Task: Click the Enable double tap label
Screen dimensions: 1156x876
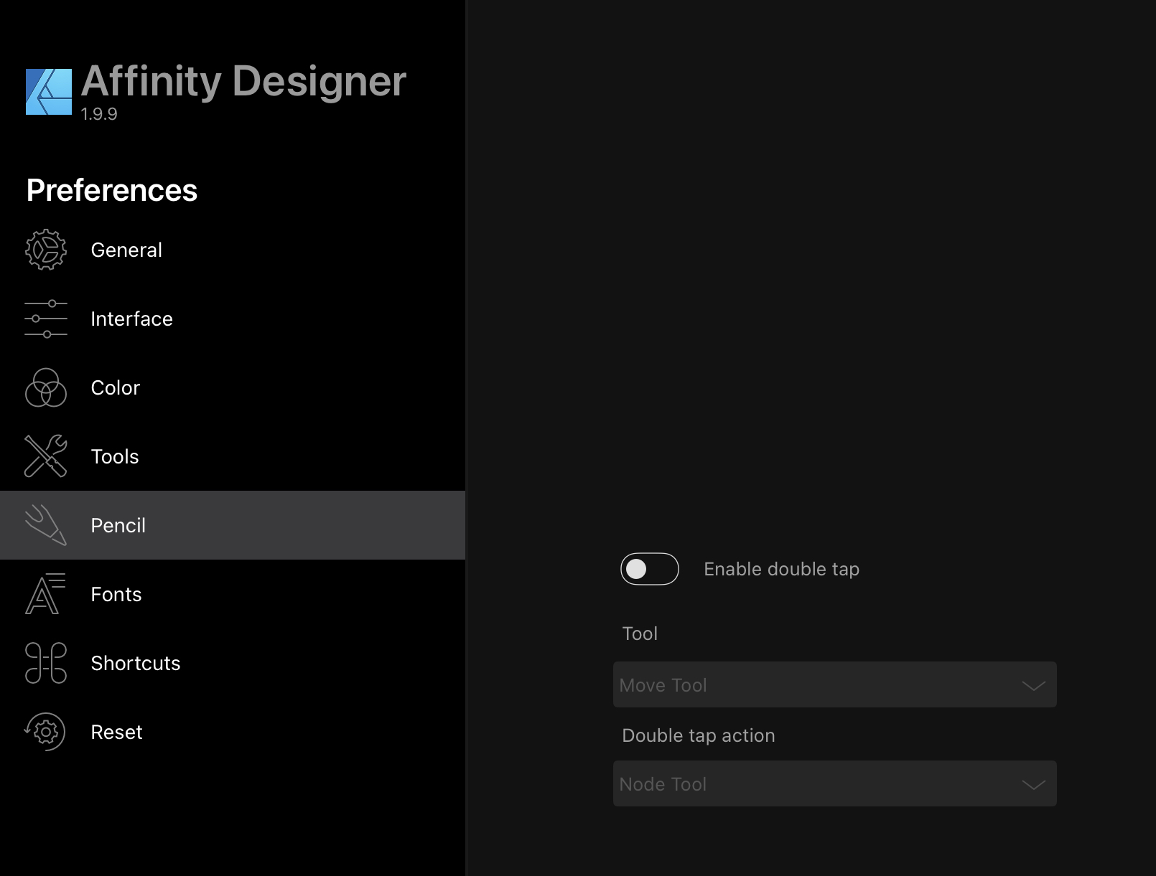Action: [x=782, y=569]
